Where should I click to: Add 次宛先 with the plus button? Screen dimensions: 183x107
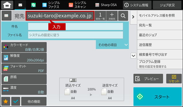tap(112, 16)
